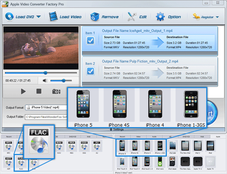
Task: Choose the green iPod nano icon
Action: click(x=160, y=163)
